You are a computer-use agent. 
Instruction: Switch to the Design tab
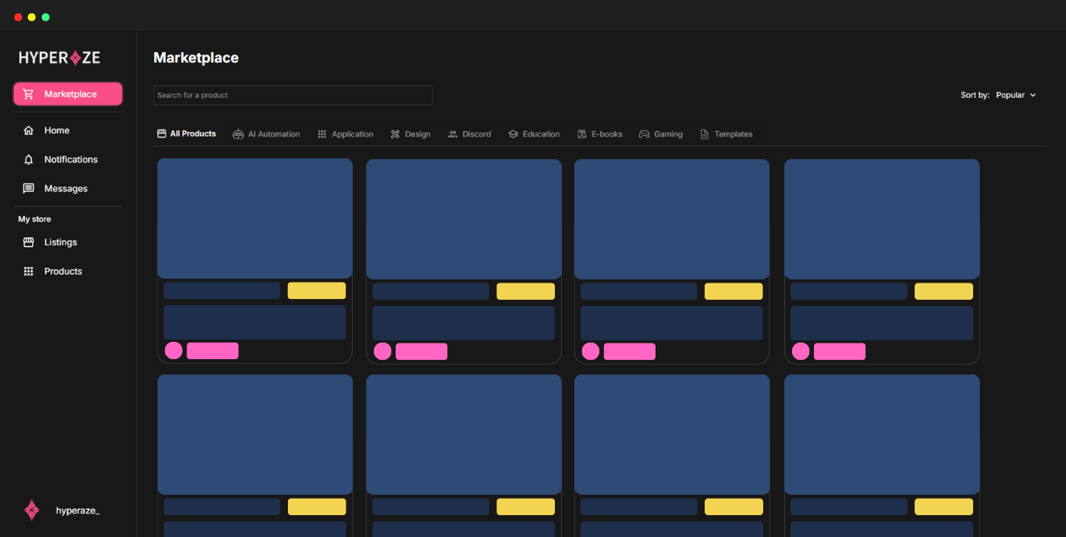(410, 134)
